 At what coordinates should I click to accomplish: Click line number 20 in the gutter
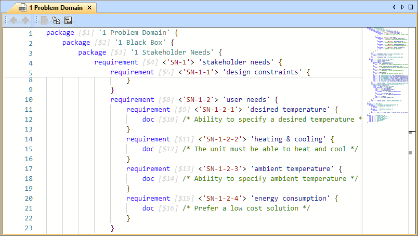tap(29, 199)
